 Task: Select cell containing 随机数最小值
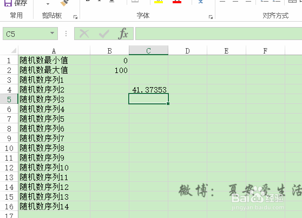pyautogui.click(x=54, y=60)
